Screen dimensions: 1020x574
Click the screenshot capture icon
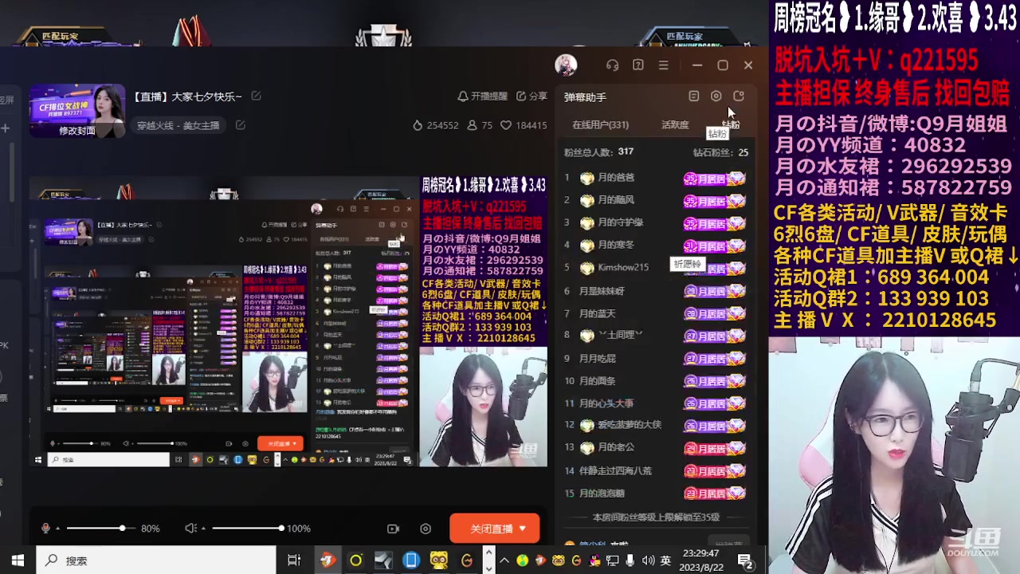click(x=426, y=529)
